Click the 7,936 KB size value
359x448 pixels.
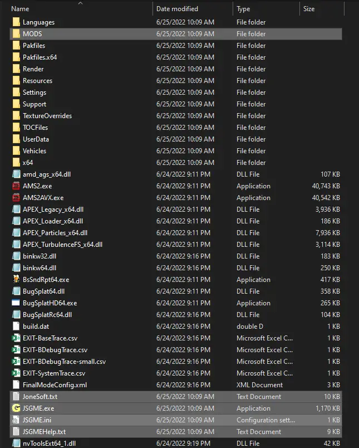(x=328, y=233)
